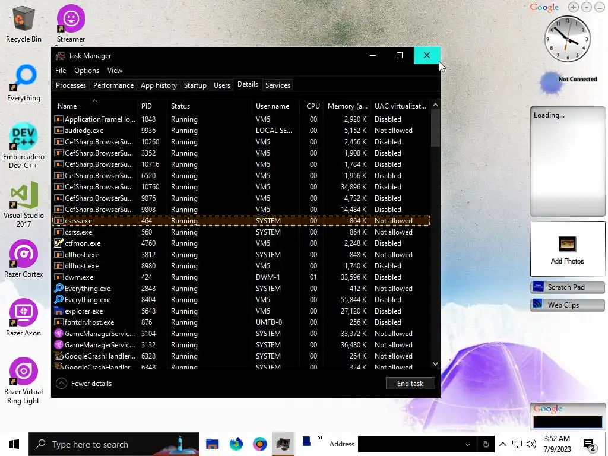Launch the Everything search desktop icon

coord(24,83)
